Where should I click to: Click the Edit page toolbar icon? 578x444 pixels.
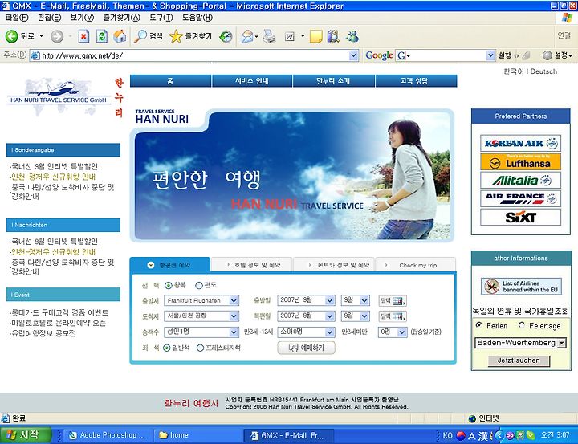(x=289, y=36)
